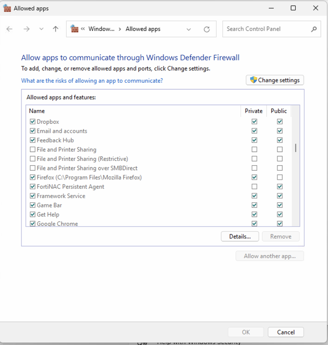Enable Public checkbox for File and Printer Sharing (Restrictive)
328x345 pixels.
(280, 159)
